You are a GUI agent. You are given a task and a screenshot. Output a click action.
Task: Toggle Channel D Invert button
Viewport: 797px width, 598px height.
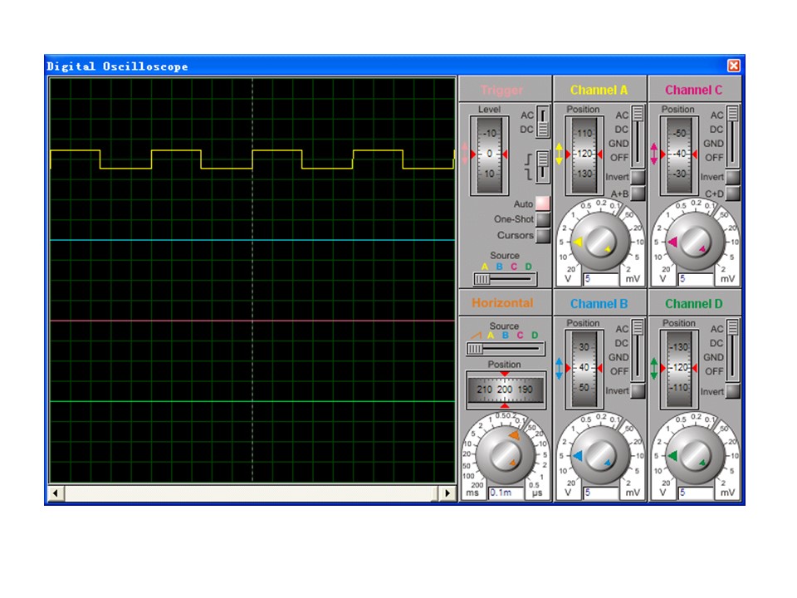732,391
